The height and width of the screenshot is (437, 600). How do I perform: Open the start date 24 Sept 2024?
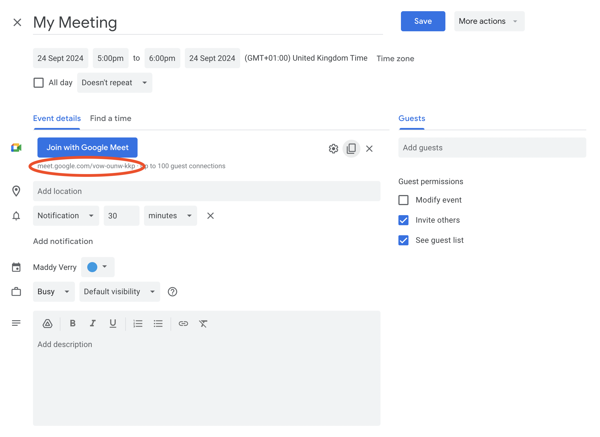61,58
